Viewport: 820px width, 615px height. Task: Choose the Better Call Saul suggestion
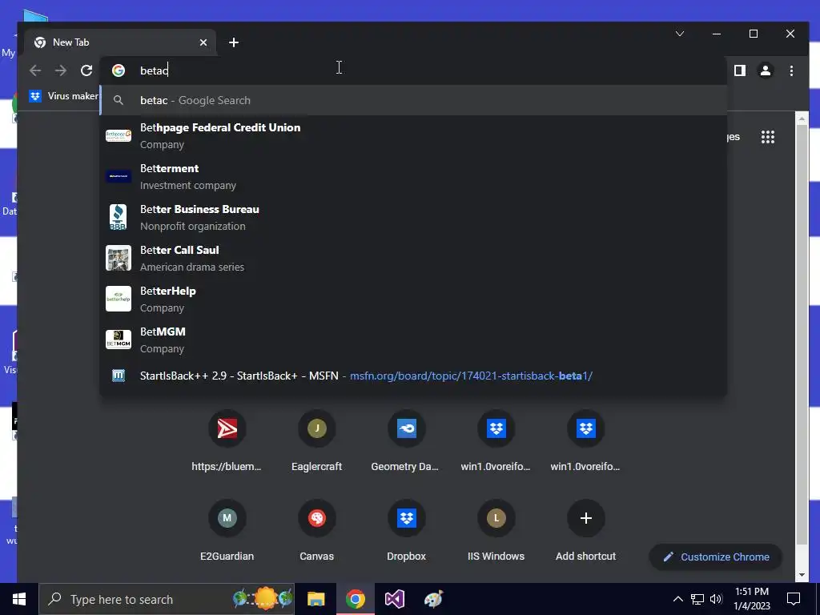coord(413,259)
